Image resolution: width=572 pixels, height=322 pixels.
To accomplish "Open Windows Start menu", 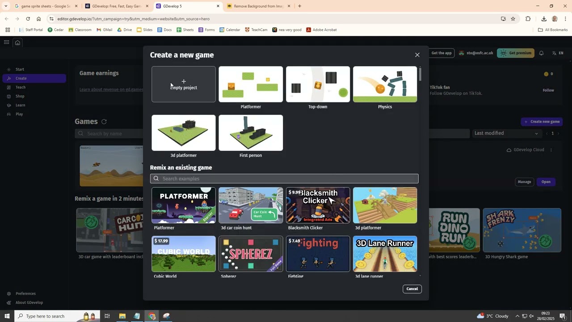I will point(7,316).
